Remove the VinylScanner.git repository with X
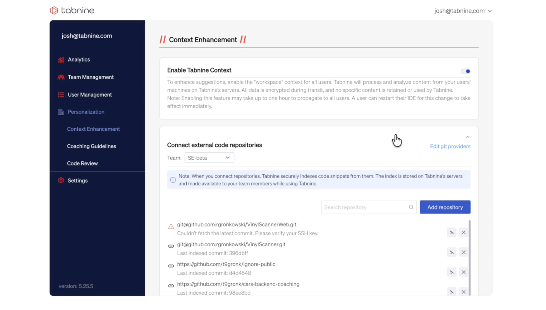 (x=464, y=252)
